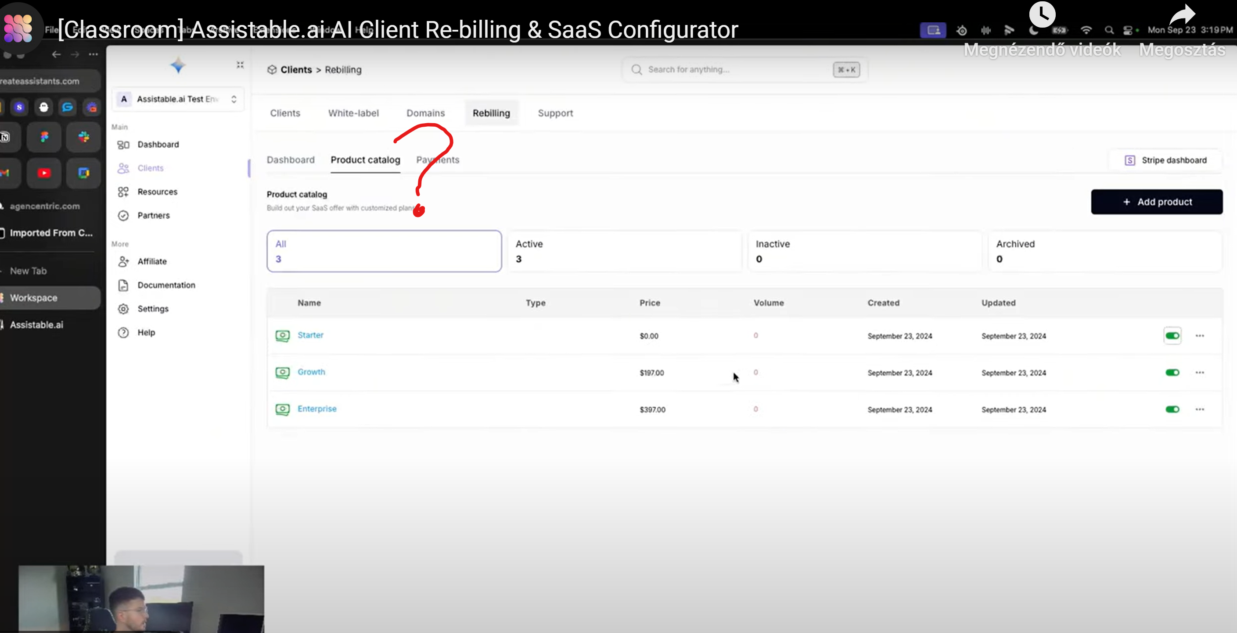Open YouTube from the browser sidebar
Screen dimensions: 1237x633
click(44, 173)
